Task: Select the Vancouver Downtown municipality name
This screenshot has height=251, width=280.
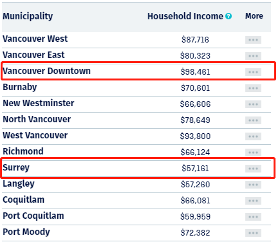Action: click(x=46, y=71)
